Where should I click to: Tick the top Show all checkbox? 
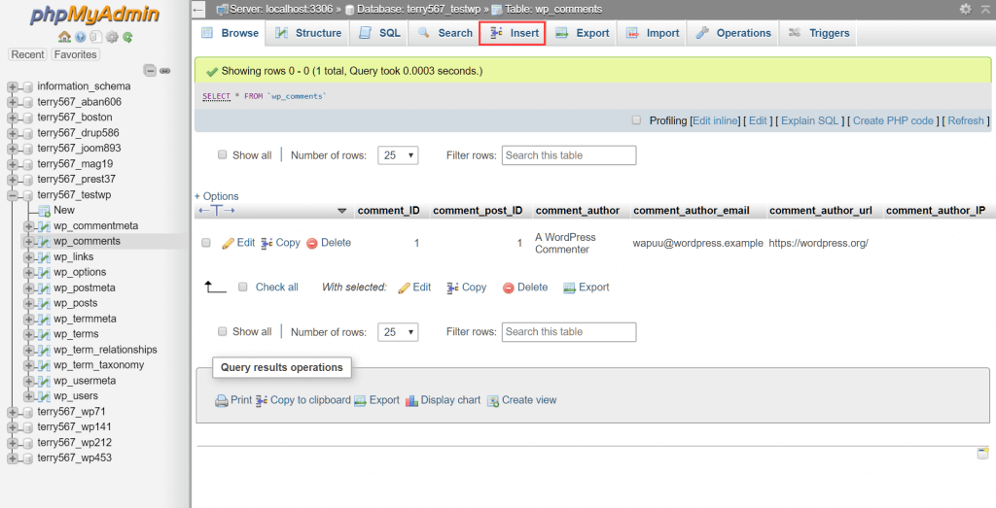point(223,154)
